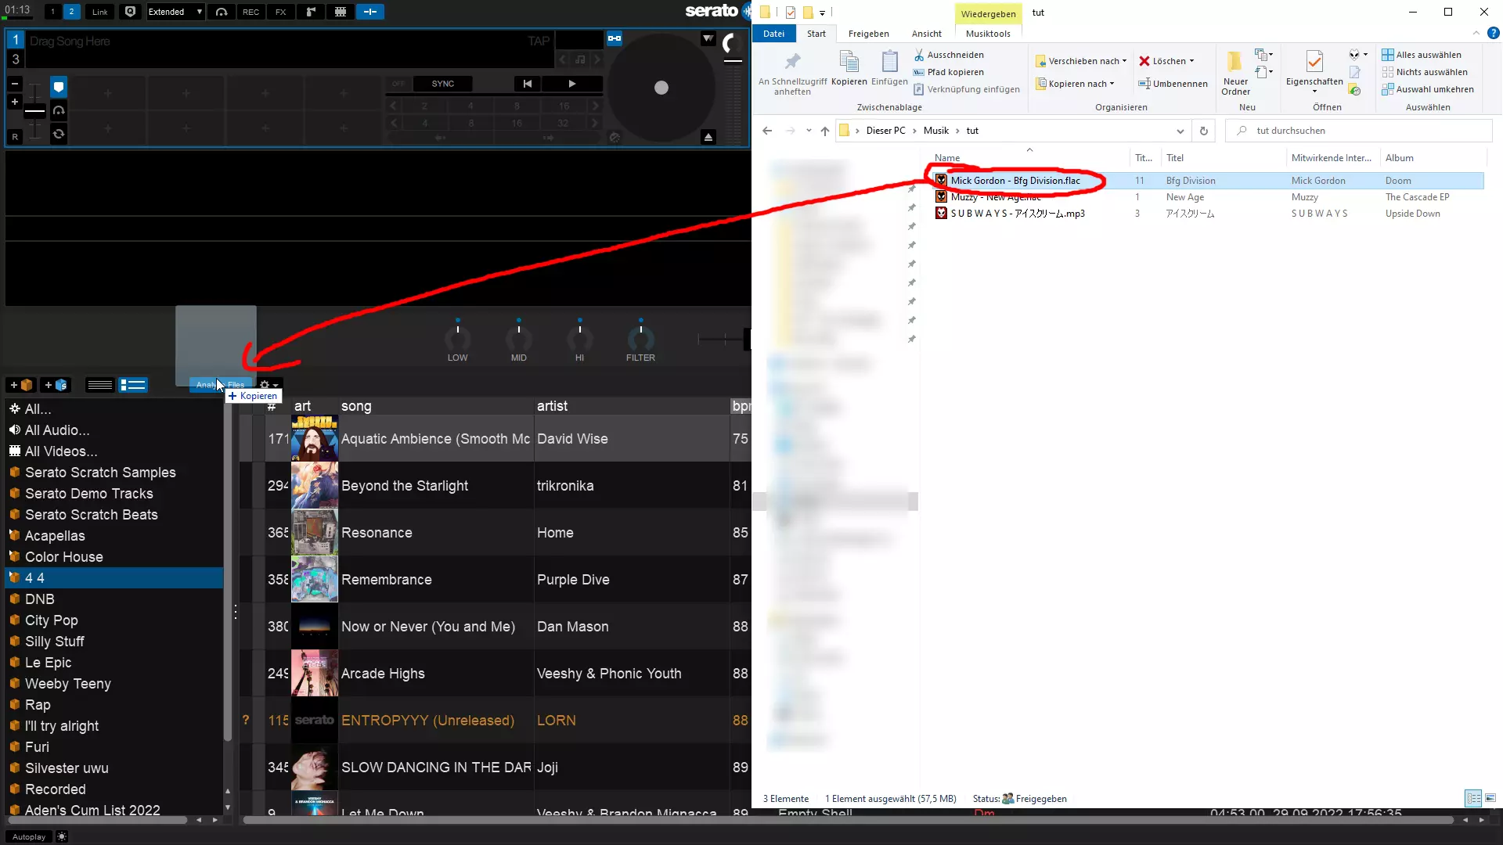
Task: Open the Extended view mode dropdown
Action: click(176, 12)
